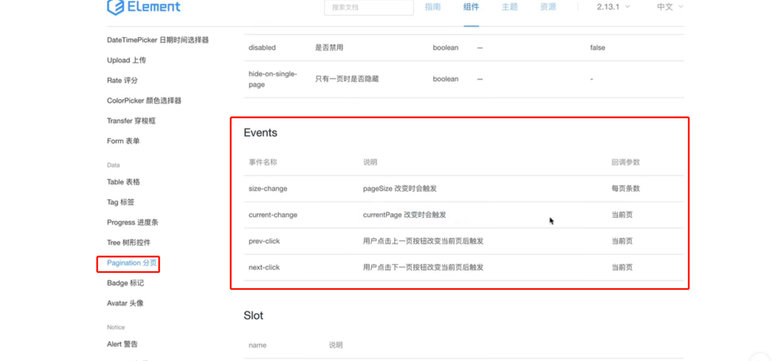Viewport: 776px width, 361px height.
Task: Open Badge 标记 page
Action: tap(125, 283)
